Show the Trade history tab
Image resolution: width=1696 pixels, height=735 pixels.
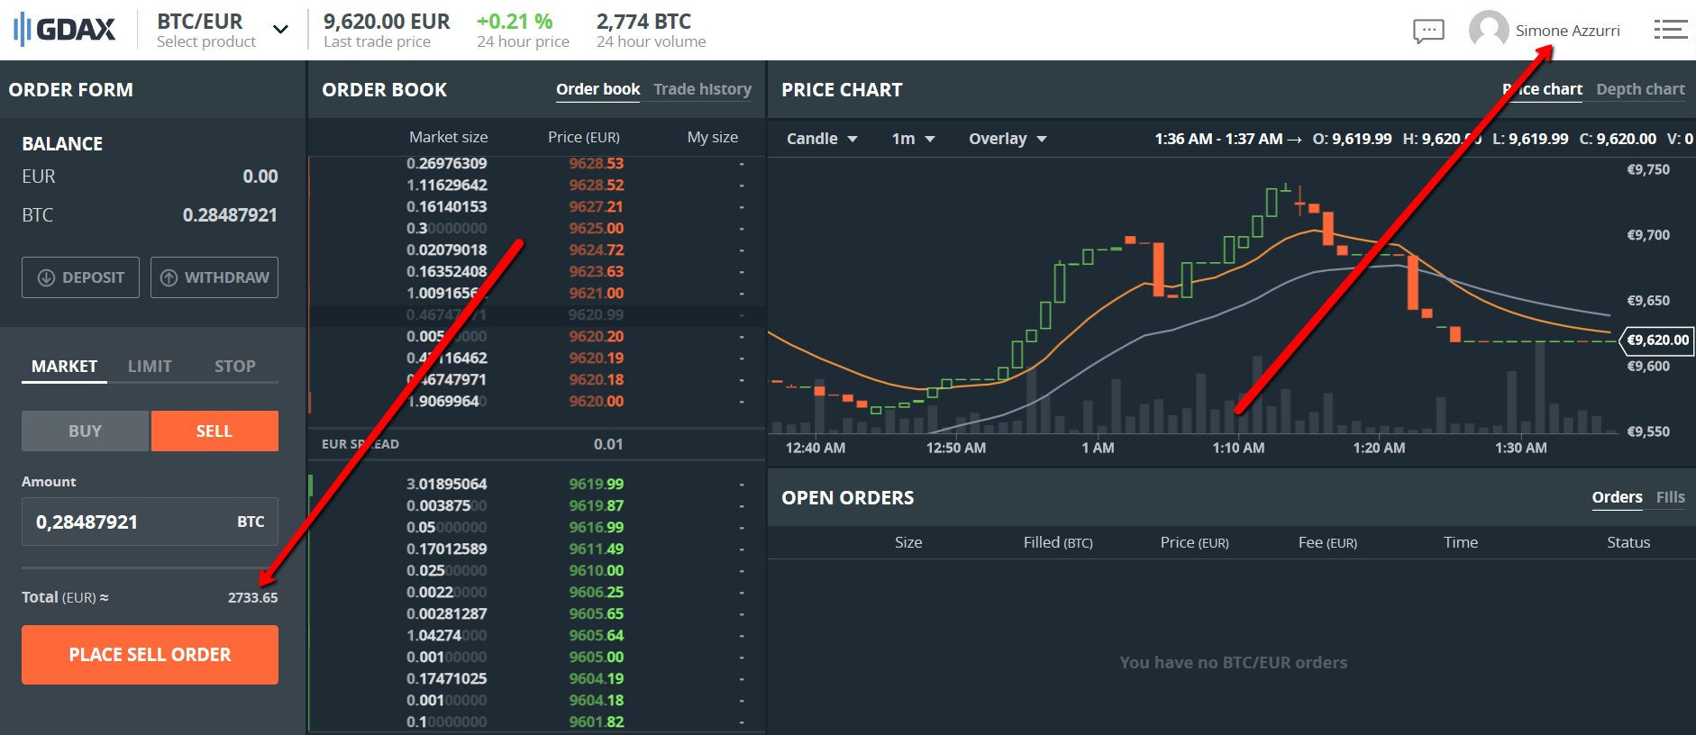[702, 89]
